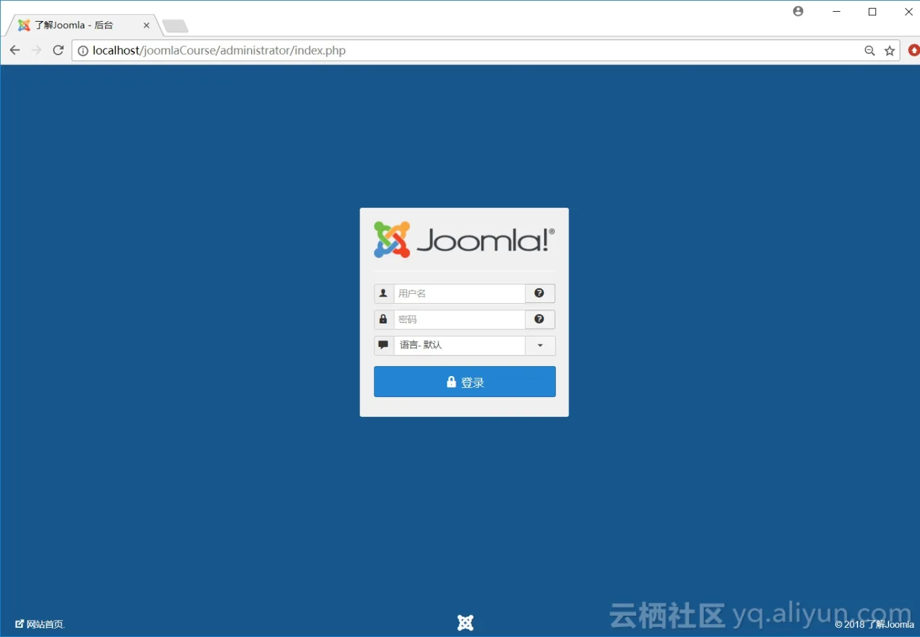Click the username field user icon
920x637 pixels.
(384, 293)
